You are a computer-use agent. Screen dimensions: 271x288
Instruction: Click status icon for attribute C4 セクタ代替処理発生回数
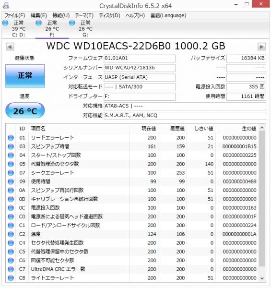tap(11, 243)
